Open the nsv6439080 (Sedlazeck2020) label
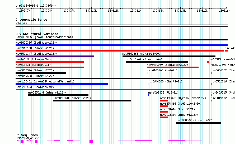Image resolution: width=235 pixels, height=144 pixels. (x=167, y=65)
